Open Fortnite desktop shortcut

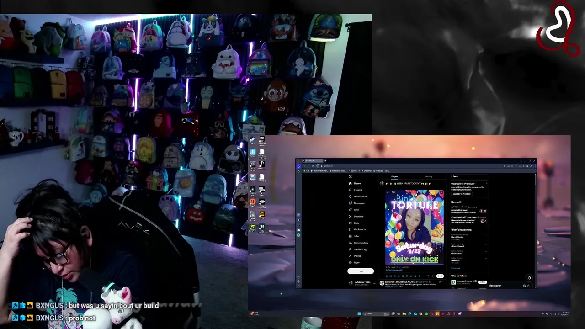(252, 153)
